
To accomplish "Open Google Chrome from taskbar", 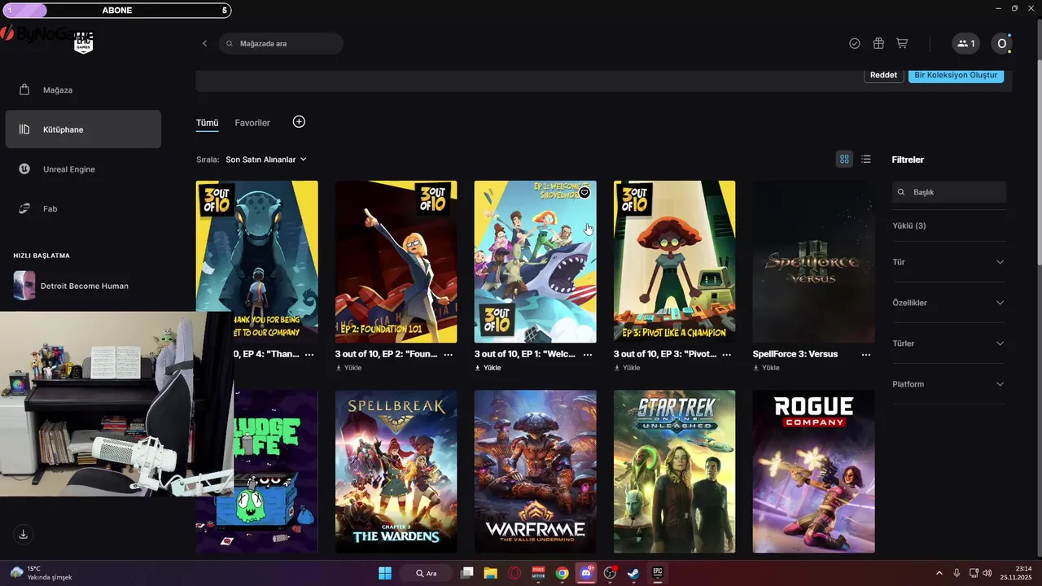I will coord(562,573).
